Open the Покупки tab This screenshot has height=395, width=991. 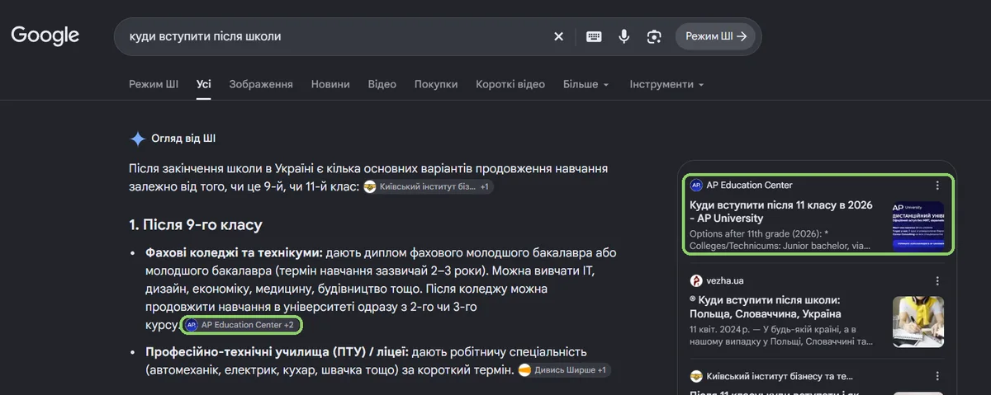436,84
